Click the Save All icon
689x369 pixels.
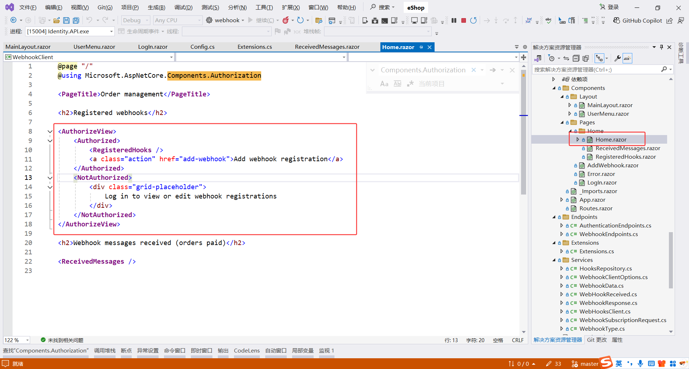coord(76,20)
